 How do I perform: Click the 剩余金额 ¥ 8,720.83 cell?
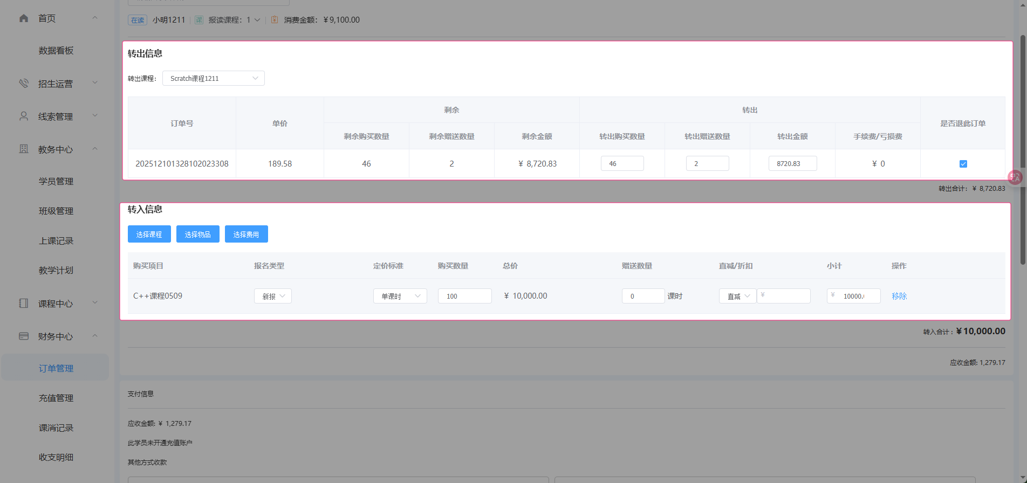[537, 164]
